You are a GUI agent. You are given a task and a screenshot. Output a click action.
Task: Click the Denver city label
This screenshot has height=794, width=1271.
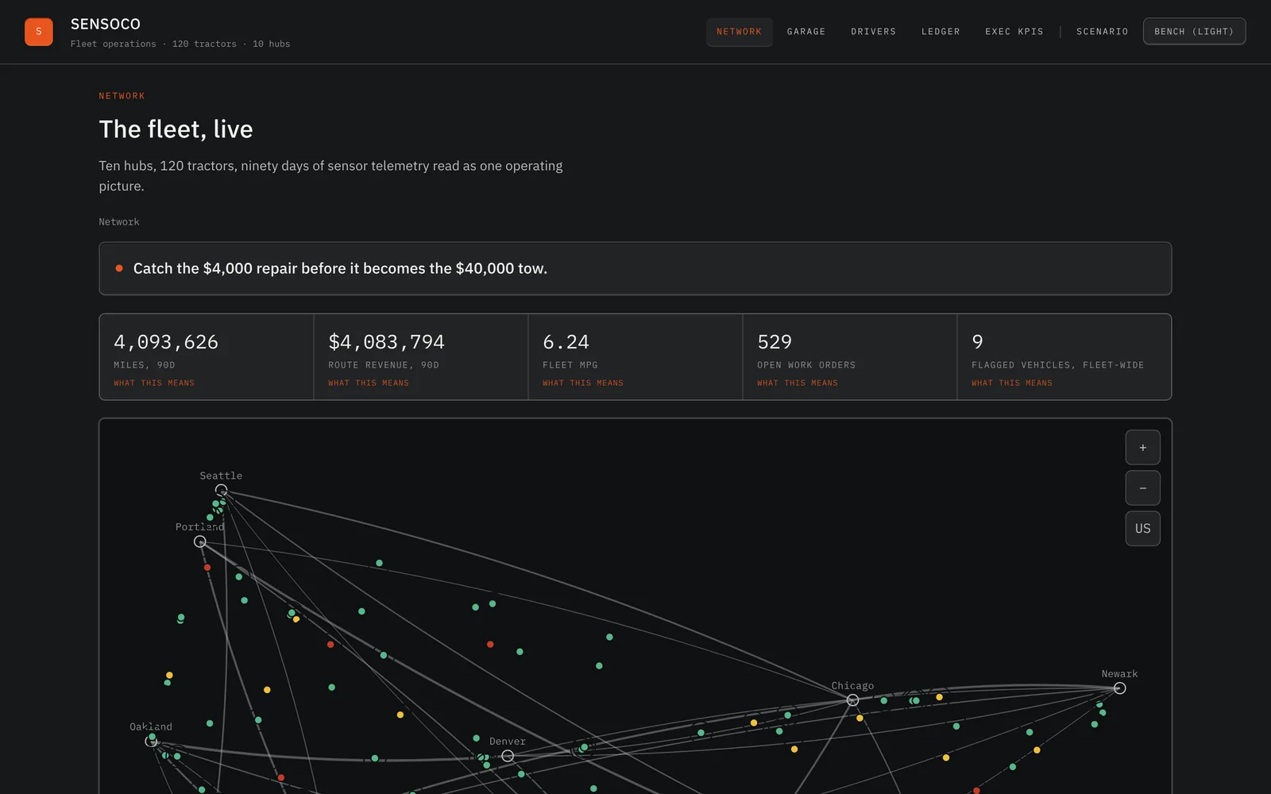(x=508, y=742)
